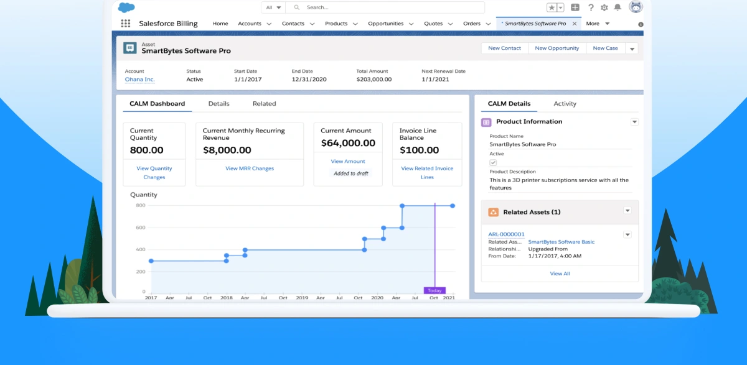
Task: Click the final 800 point on Quantity chart
Action: click(x=453, y=205)
